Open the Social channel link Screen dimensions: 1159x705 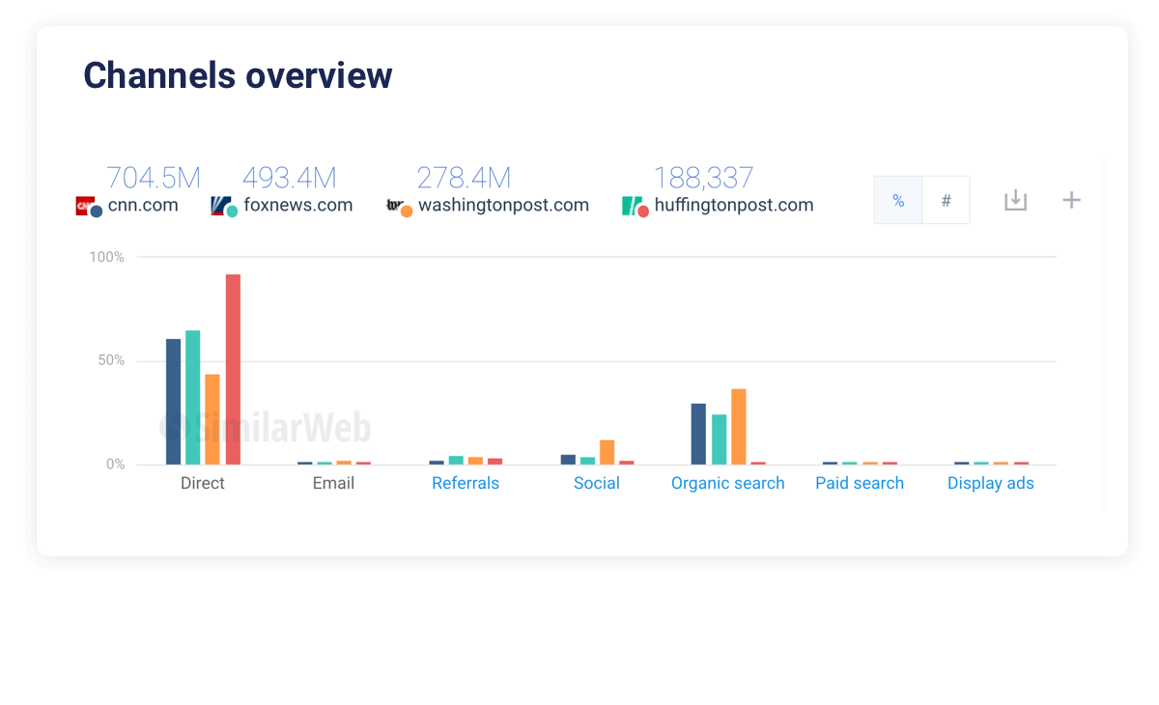click(x=596, y=483)
